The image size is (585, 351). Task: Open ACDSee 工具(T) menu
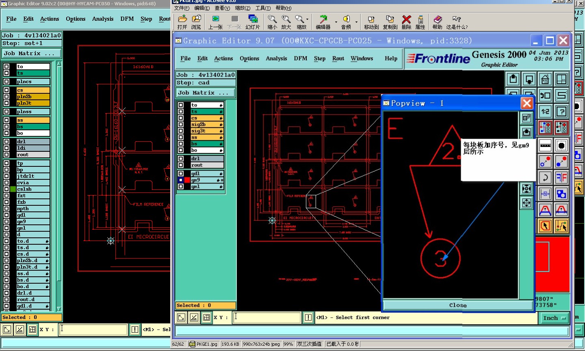click(263, 8)
